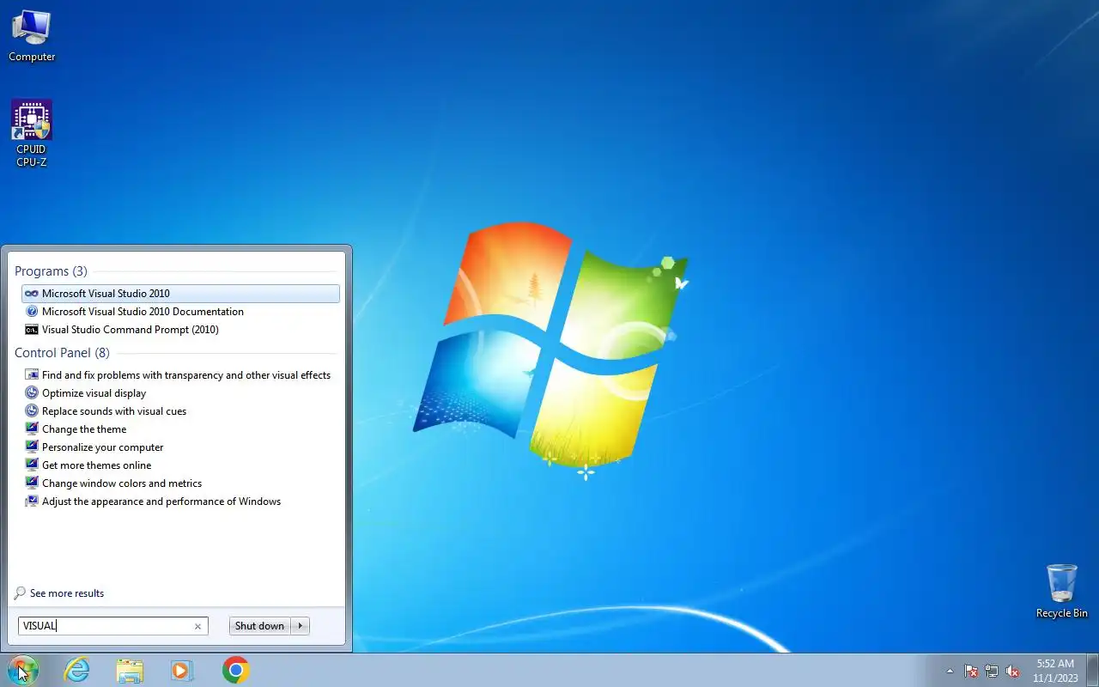Image resolution: width=1099 pixels, height=687 pixels.
Task: Open Optimize visual display
Action: (x=180, y=393)
